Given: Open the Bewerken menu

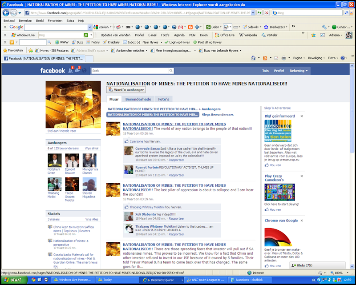Looking at the screenshot, I should tap(25, 20).
